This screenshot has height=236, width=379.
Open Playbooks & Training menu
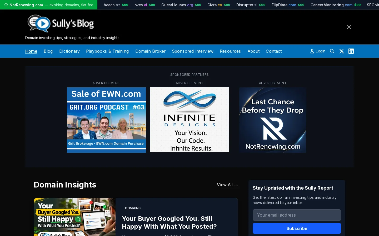tap(107, 51)
